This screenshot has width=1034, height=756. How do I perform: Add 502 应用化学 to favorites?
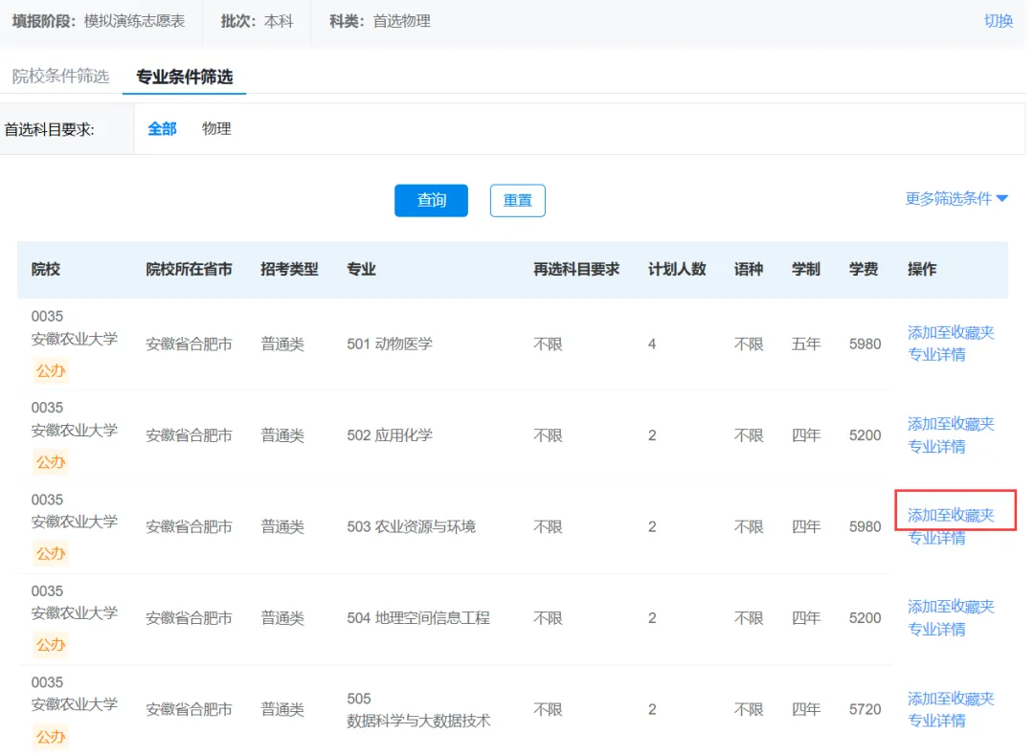click(x=951, y=424)
